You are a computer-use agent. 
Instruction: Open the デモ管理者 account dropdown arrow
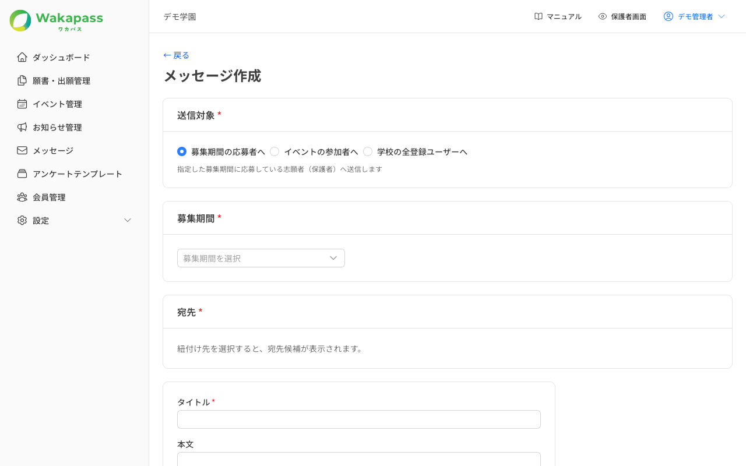point(722,16)
